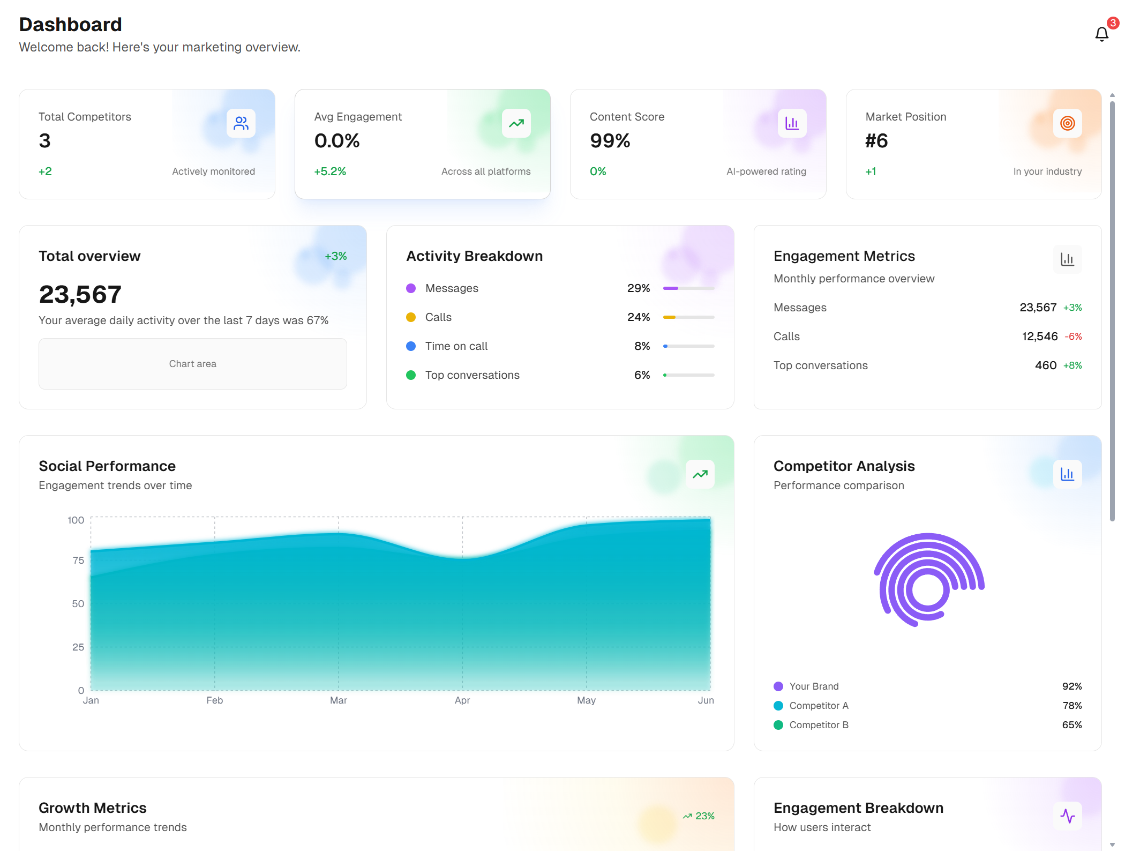Click the Competitor Analysis bar chart icon
The width and height of the screenshot is (1125, 867).
(1067, 474)
